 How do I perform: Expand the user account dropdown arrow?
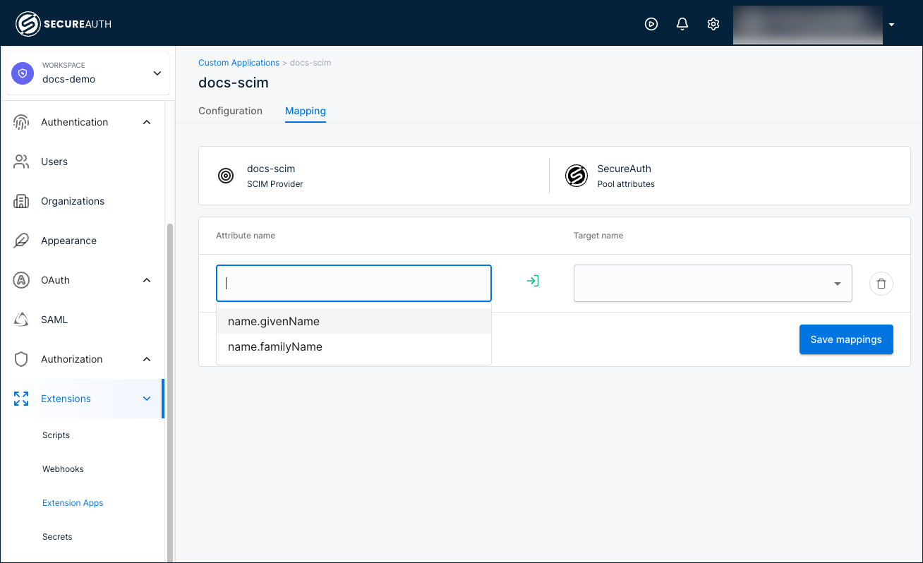(892, 25)
